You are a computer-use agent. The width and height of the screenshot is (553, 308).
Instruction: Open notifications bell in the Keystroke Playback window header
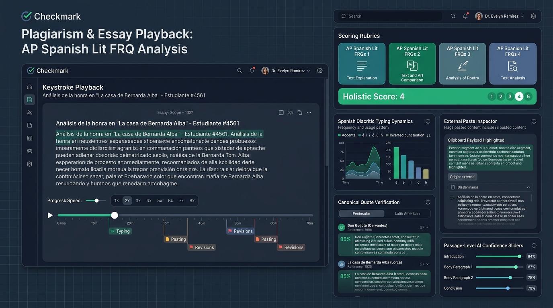(252, 71)
